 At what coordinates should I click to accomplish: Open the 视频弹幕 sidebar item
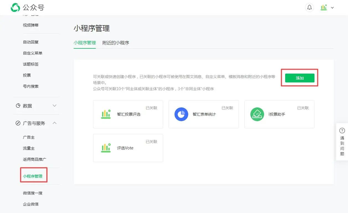tap(31, 25)
